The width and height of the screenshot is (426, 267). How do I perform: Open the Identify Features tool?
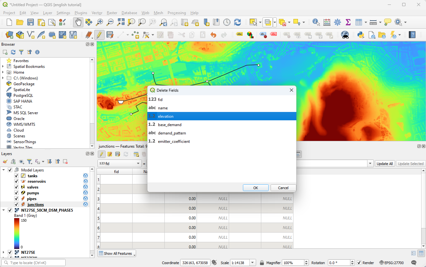(x=316, y=22)
